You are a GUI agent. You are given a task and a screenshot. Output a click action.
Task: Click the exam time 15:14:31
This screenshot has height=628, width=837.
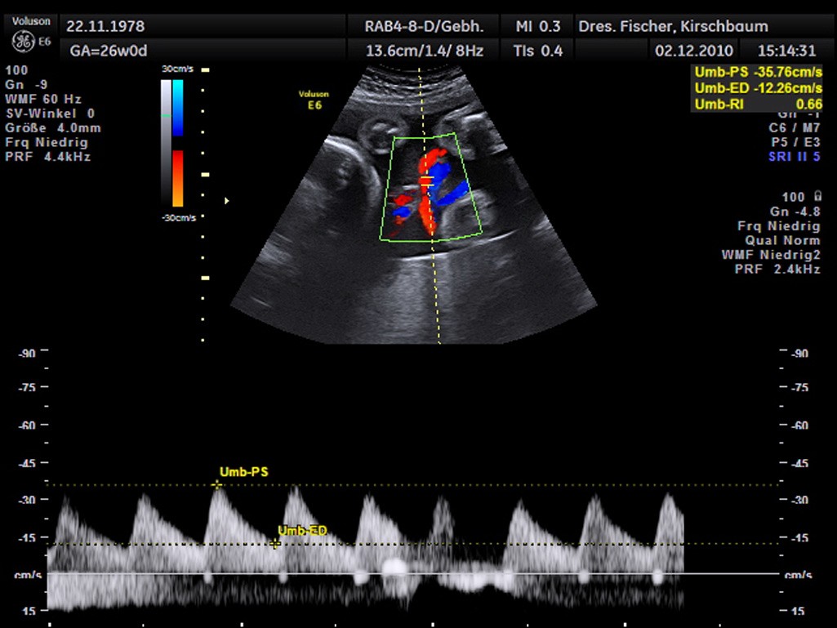pos(787,51)
